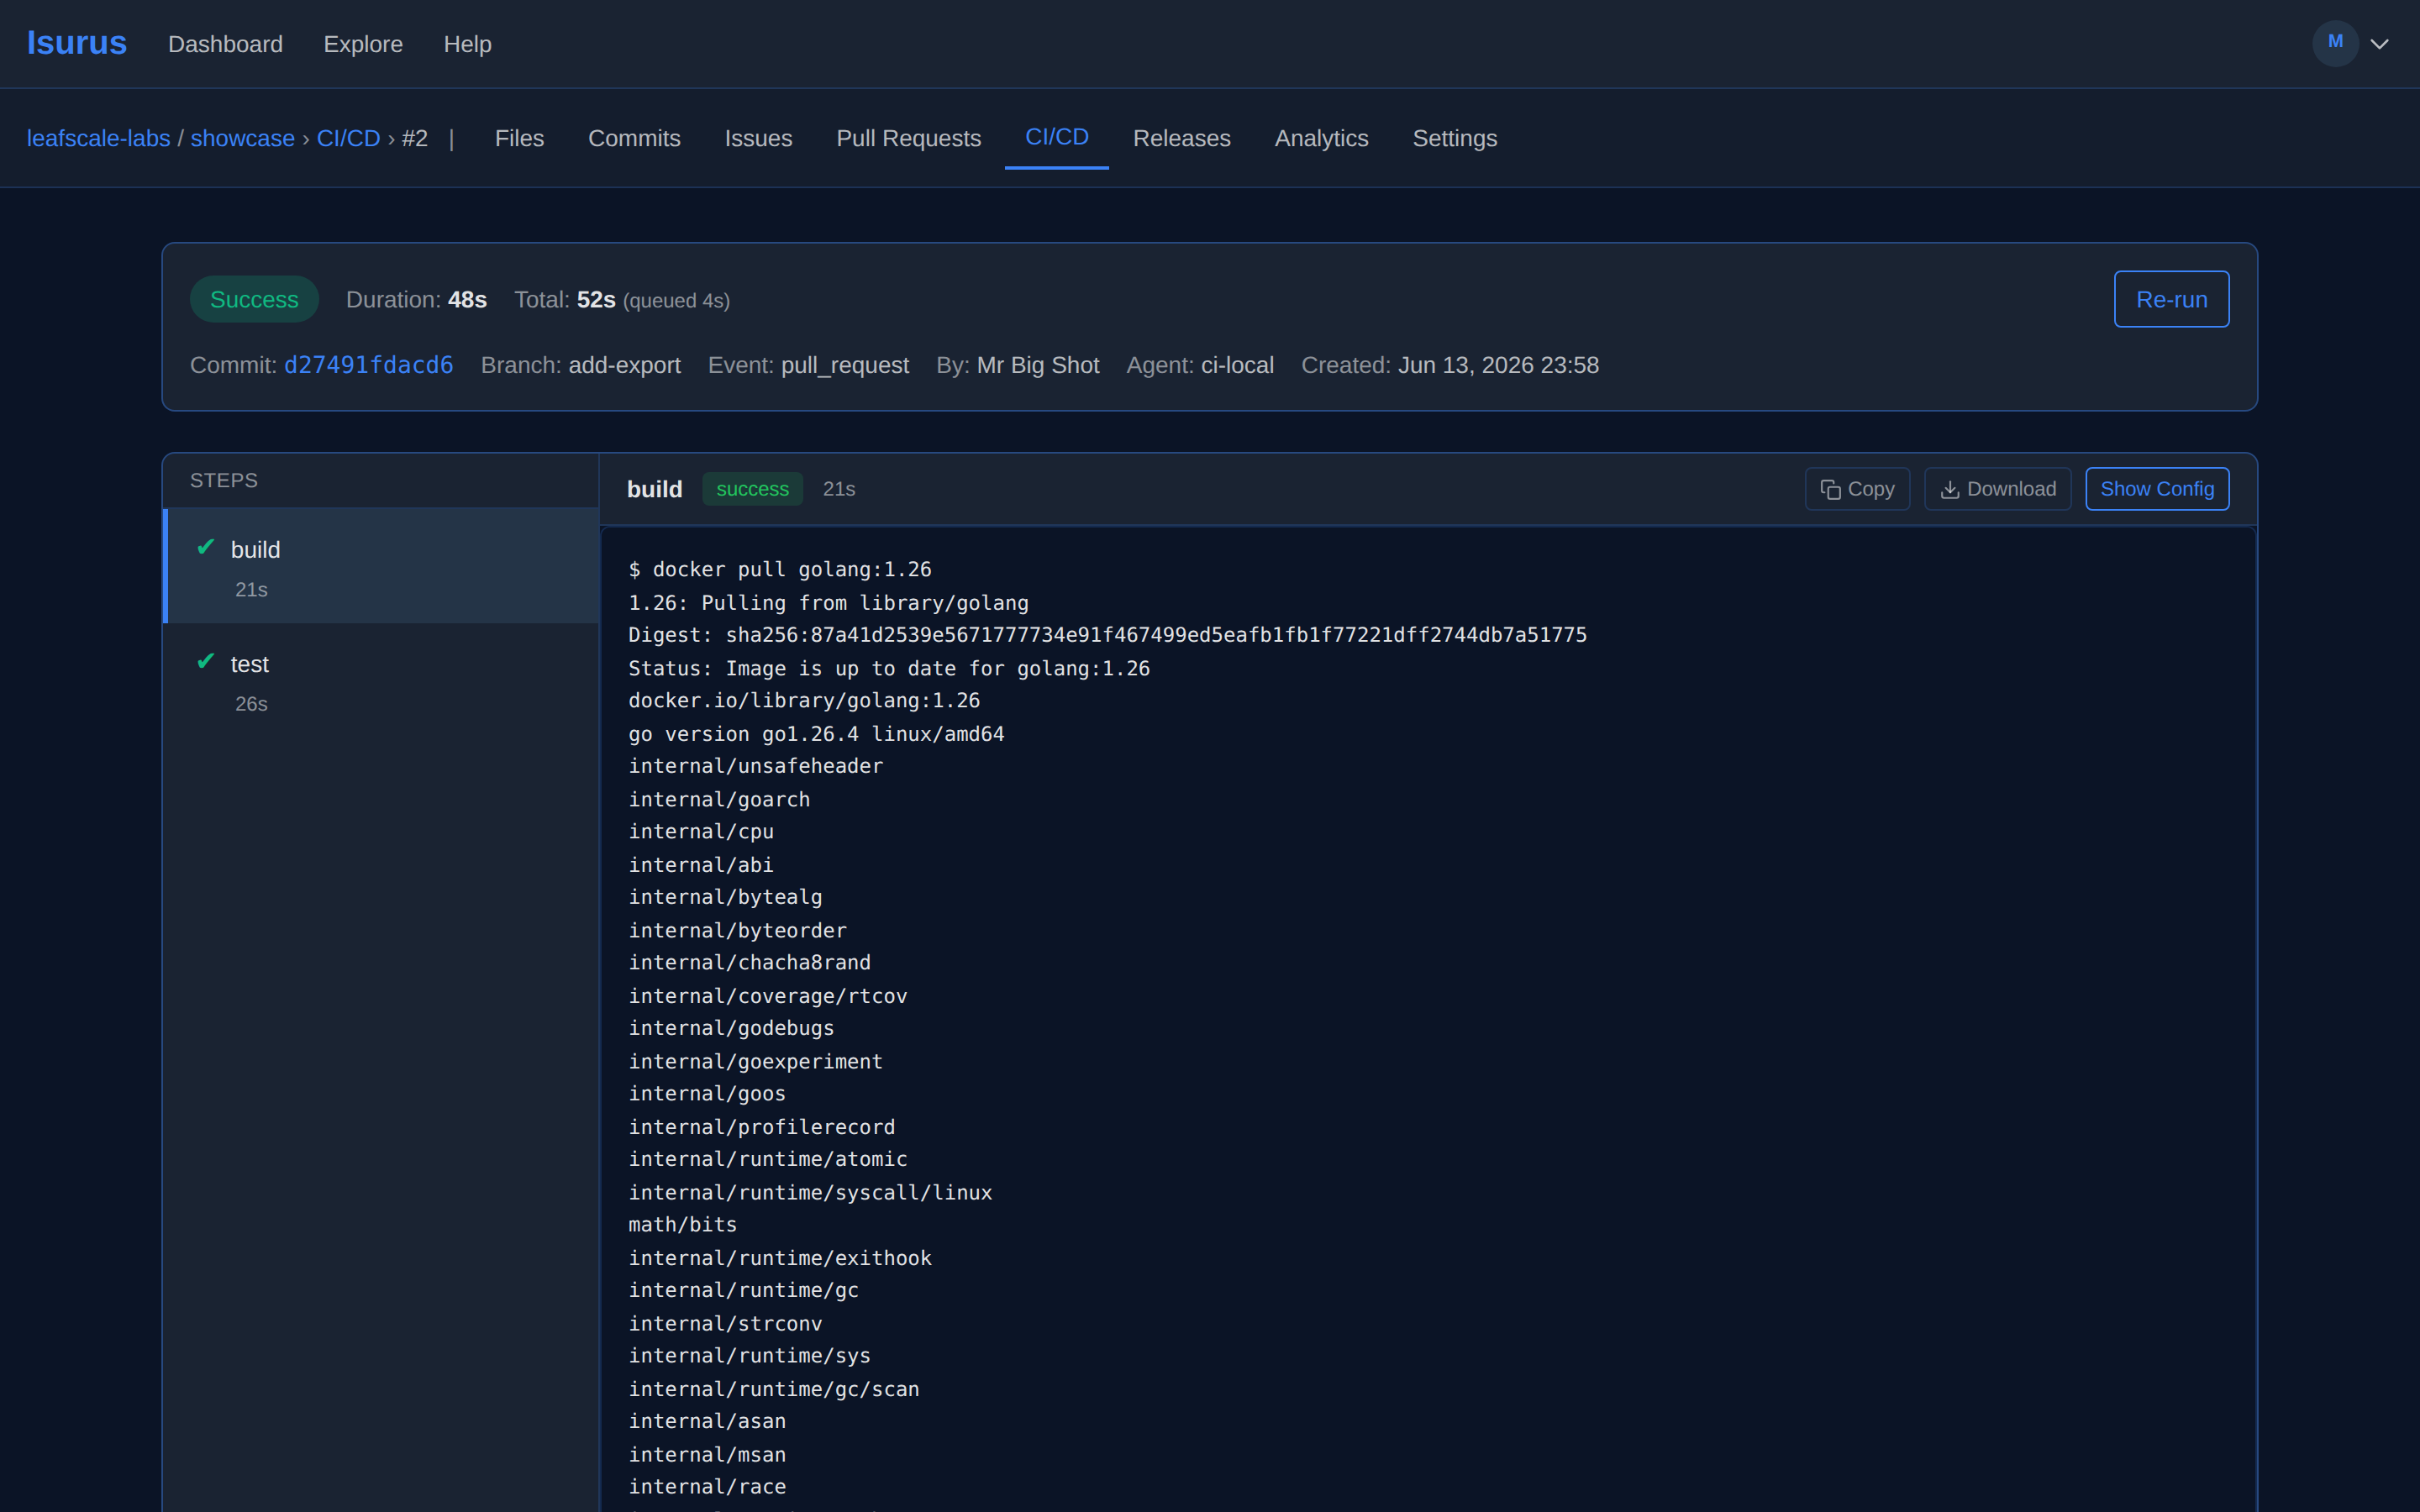Open the Explore page

(363, 44)
